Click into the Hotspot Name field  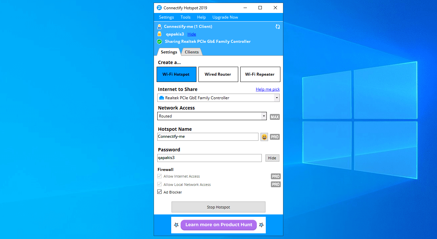click(208, 137)
